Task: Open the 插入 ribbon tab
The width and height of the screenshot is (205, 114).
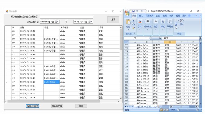Action: click(141, 16)
